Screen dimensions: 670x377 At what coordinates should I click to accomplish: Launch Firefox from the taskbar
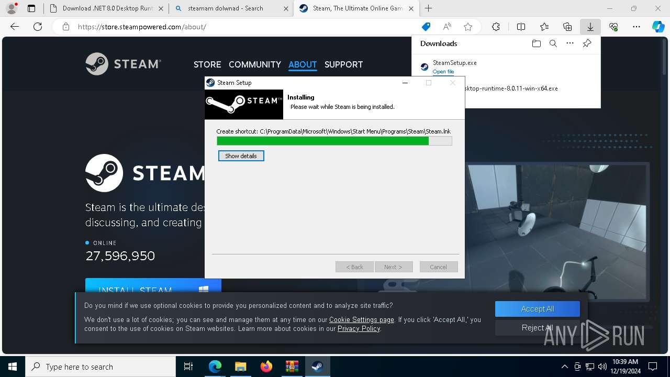(x=266, y=367)
